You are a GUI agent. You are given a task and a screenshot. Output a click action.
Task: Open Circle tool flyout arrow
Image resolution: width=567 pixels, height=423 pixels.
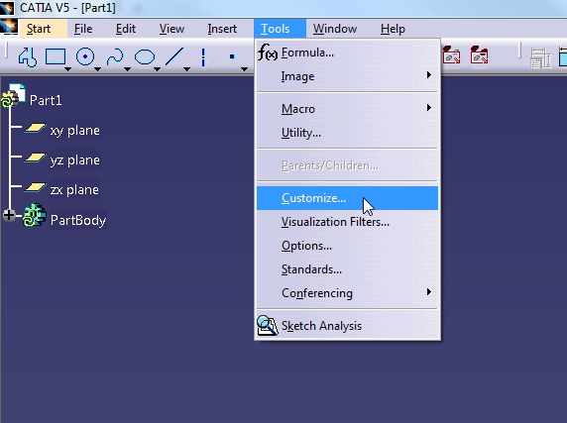click(97, 69)
